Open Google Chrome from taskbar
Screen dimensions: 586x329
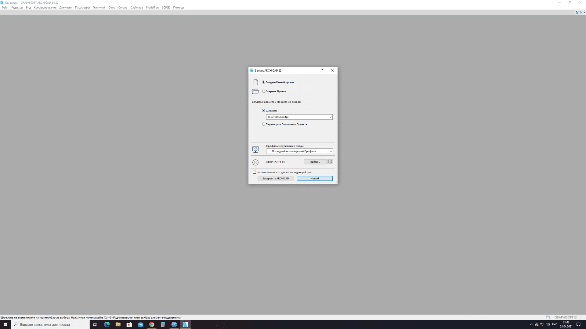pyautogui.click(x=152, y=324)
